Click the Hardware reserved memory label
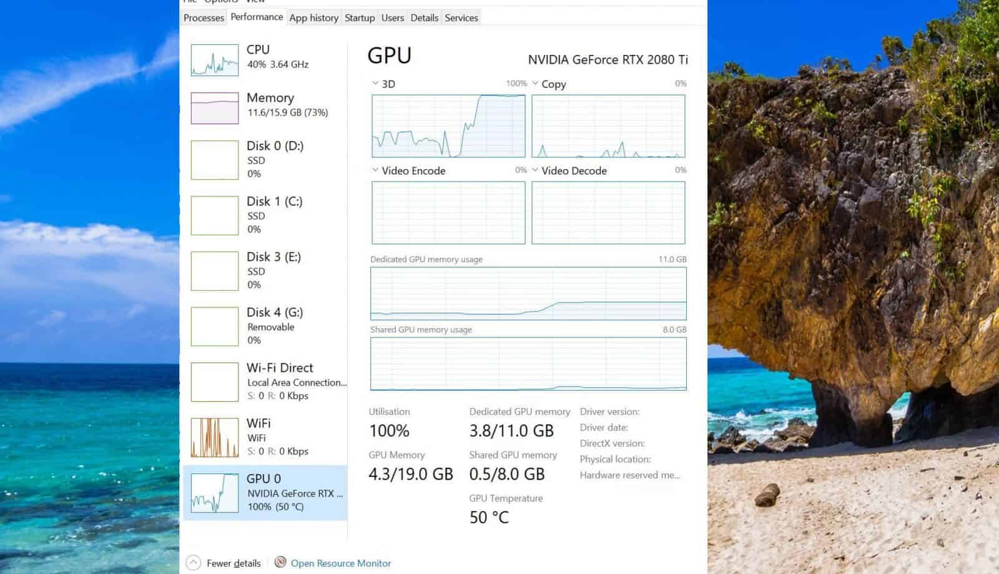Screen dimensions: 999x574 [630, 475]
